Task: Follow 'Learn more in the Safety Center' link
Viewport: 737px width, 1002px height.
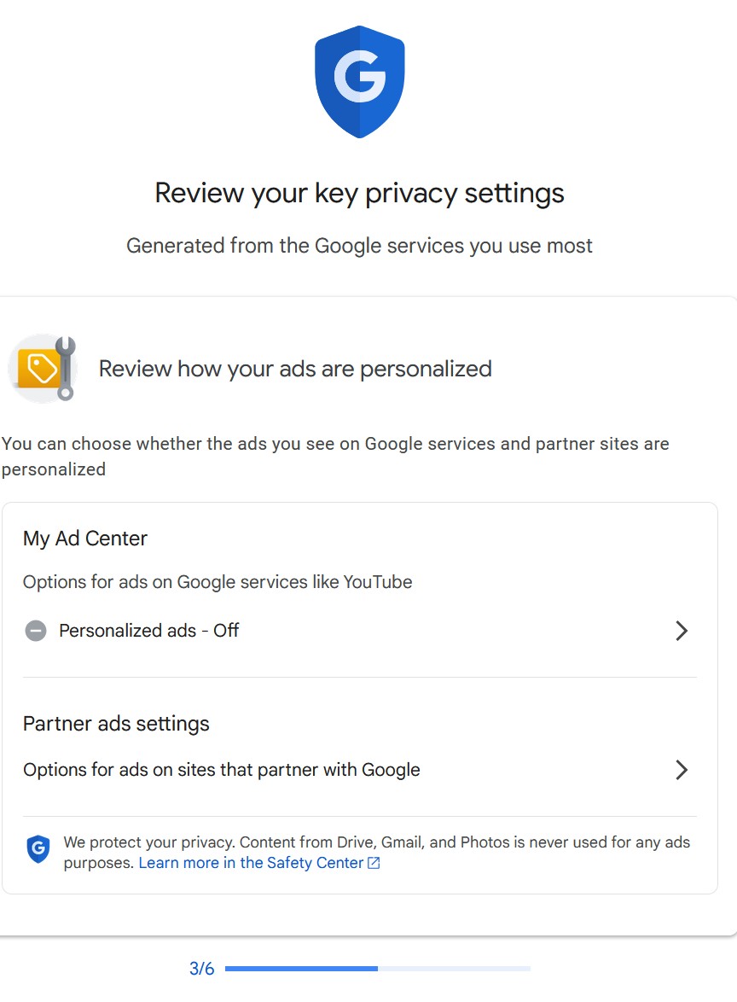Action: coord(251,863)
